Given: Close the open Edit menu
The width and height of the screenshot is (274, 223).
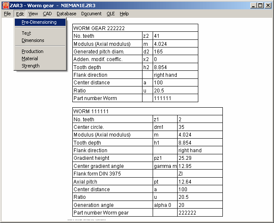Looking at the screenshot, I should click(x=20, y=14).
